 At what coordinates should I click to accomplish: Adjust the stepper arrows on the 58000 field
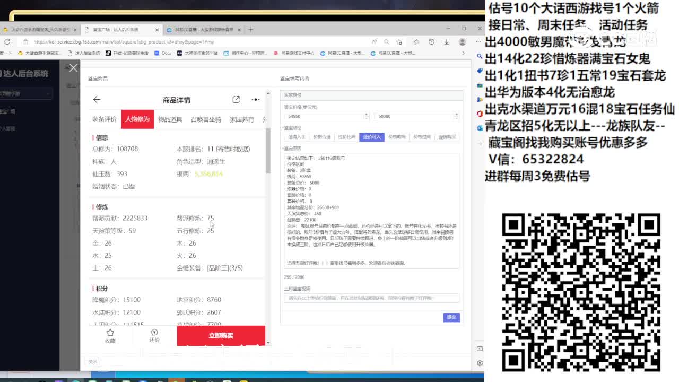click(x=456, y=116)
